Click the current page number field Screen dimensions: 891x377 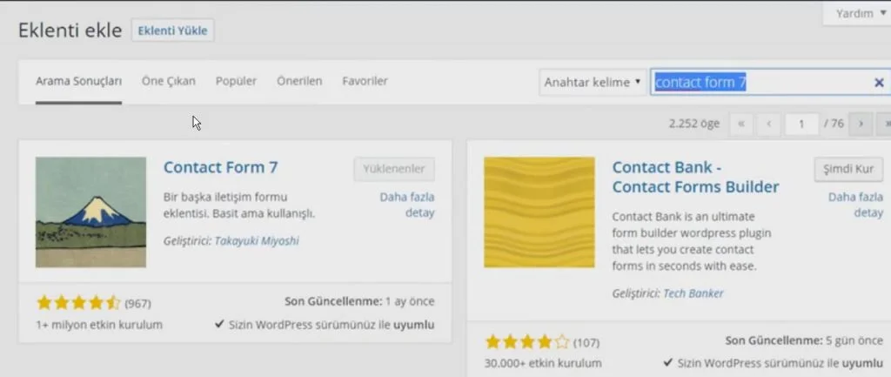pyautogui.click(x=801, y=124)
